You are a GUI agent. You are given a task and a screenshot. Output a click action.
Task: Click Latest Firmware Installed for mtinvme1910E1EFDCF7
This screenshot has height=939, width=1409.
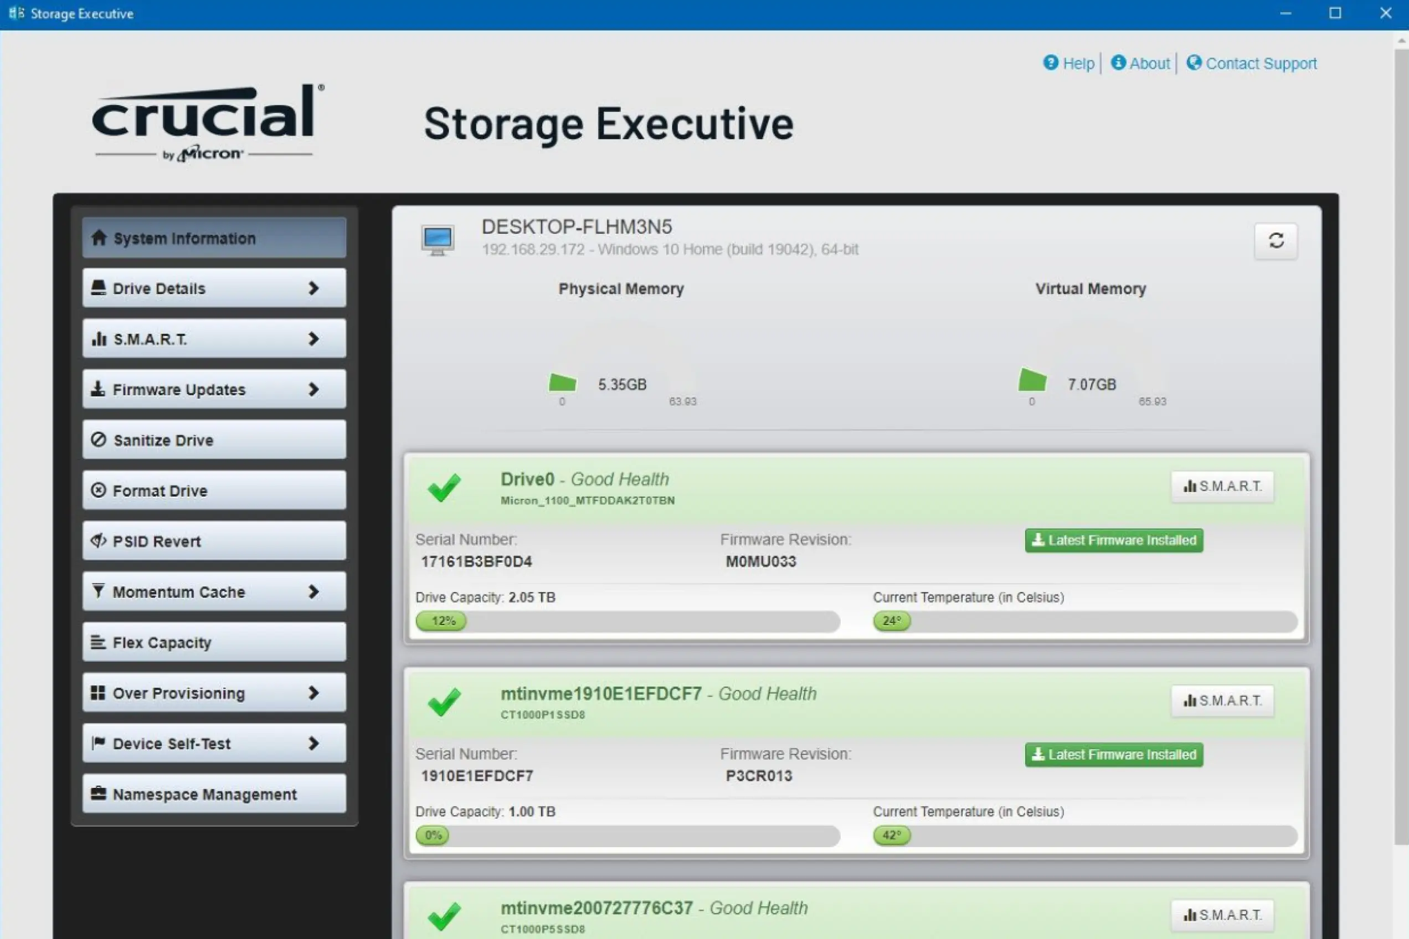point(1113,755)
